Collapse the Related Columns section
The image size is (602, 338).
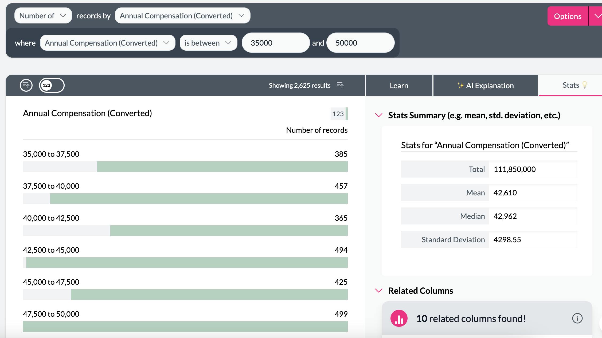[379, 291]
